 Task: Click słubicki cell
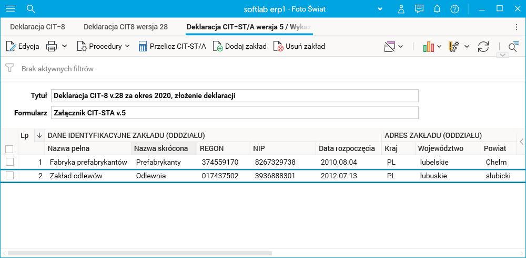[498, 176]
